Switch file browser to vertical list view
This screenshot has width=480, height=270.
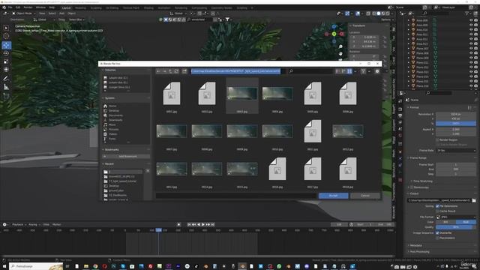coord(337,71)
